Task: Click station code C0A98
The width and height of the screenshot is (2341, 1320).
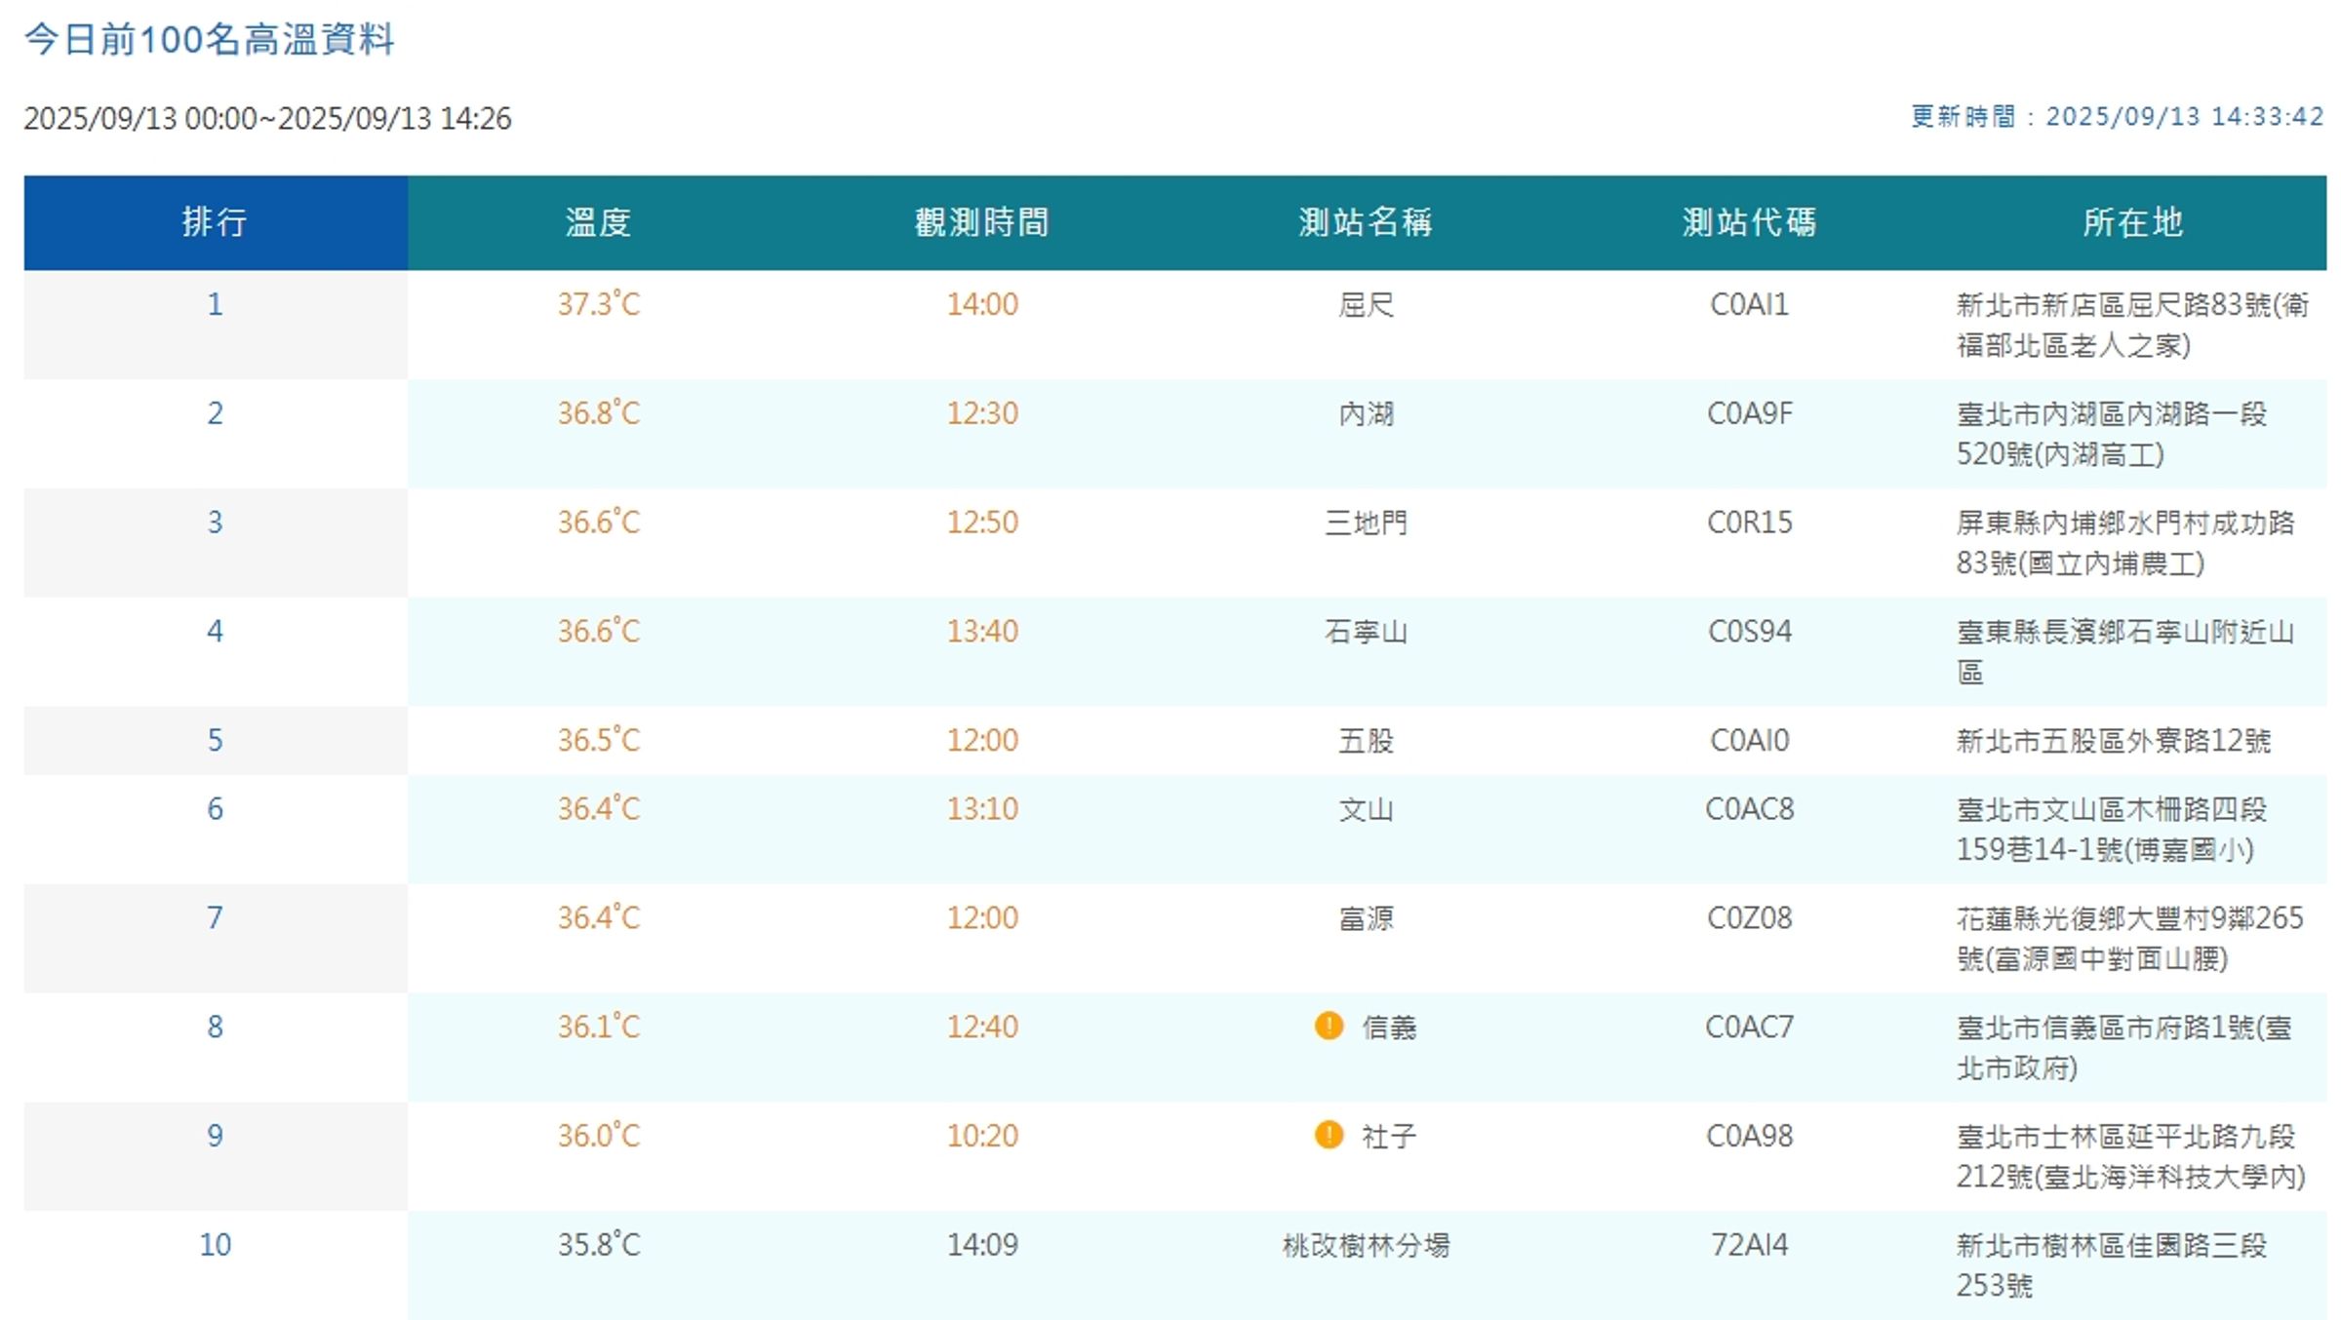Action: tap(1749, 1136)
